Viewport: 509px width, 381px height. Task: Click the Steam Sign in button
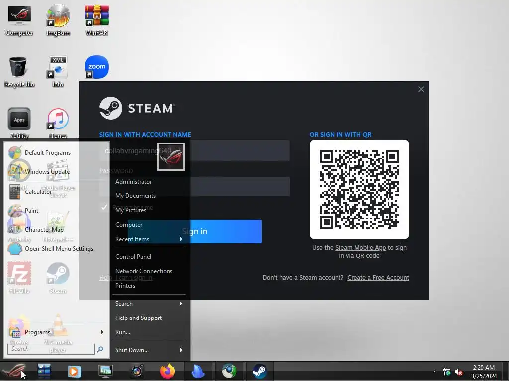[195, 231]
